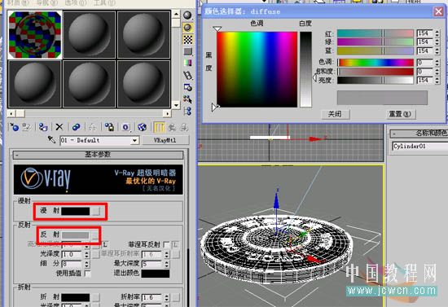Click the 光泽度 reflection spinner arrows
The height and width of the screenshot is (307, 448).
87,254
